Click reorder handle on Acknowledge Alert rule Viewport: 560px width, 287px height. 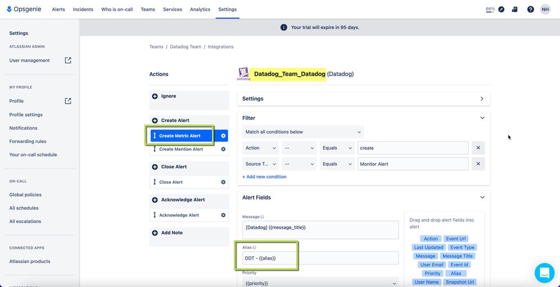(x=155, y=215)
